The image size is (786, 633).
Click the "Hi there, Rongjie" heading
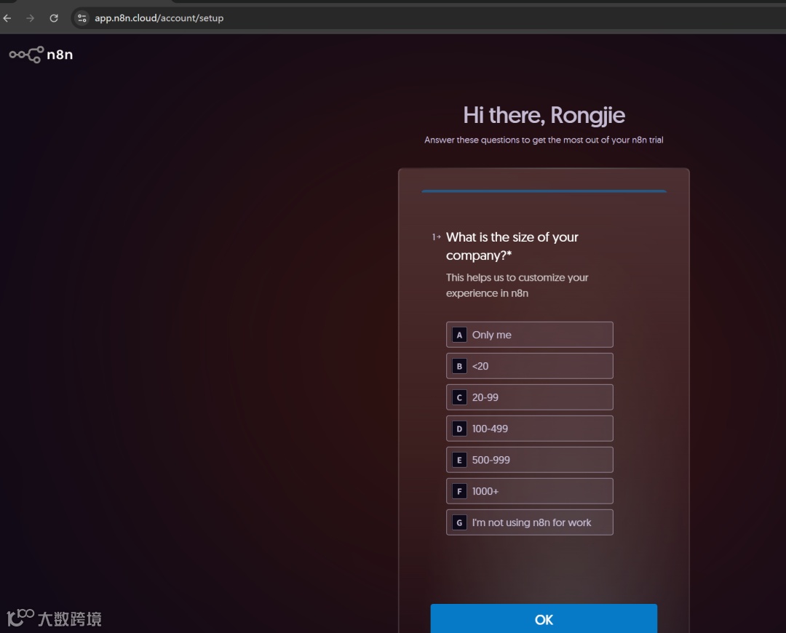[x=544, y=115]
